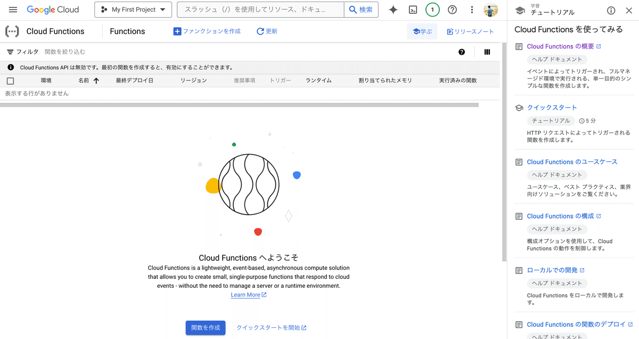Toggle the select-all table checkbox
This screenshot has height=339, width=639.
(10, 81)
